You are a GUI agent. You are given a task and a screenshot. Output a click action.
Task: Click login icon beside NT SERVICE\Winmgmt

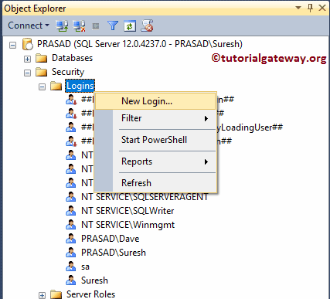71,225
